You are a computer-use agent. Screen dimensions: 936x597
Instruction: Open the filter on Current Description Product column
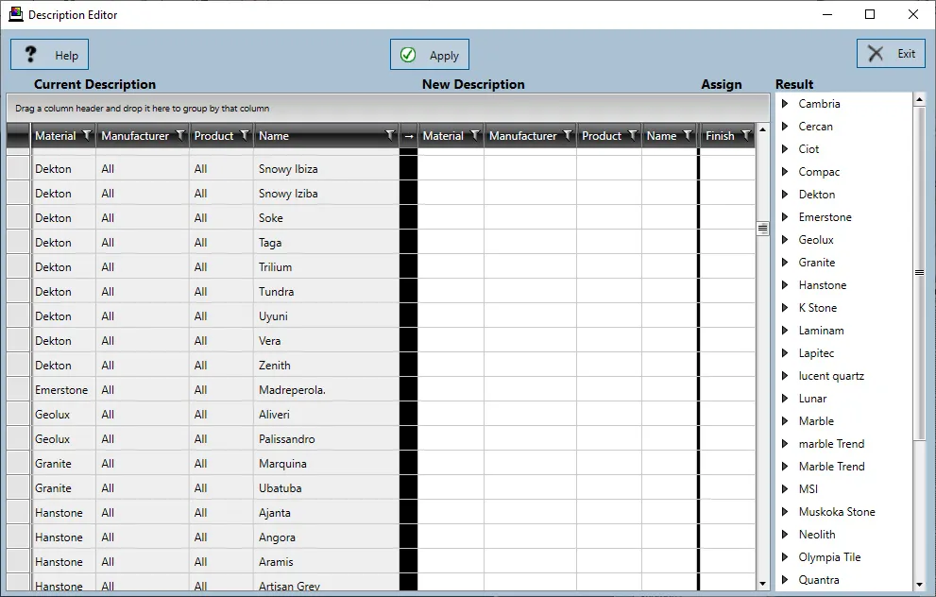[x=245, y=135]
